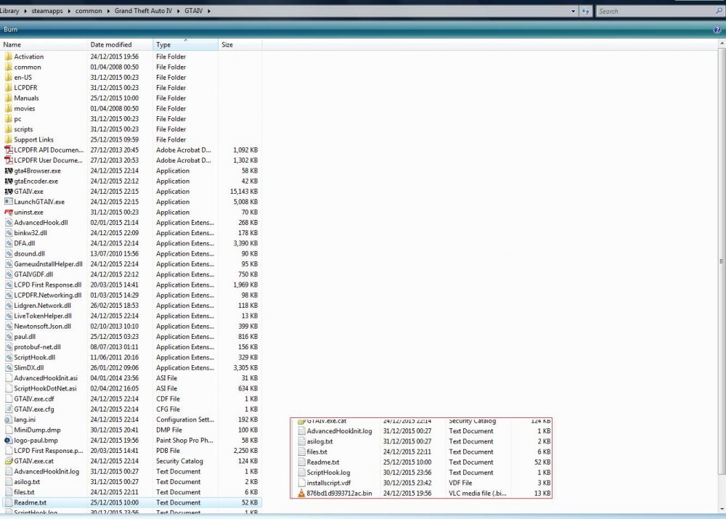The width and height of the screenshot is (726, 519).
Task: Expand the arrow after steamapps breadcrumb
Action: click(x=69, y=11)
